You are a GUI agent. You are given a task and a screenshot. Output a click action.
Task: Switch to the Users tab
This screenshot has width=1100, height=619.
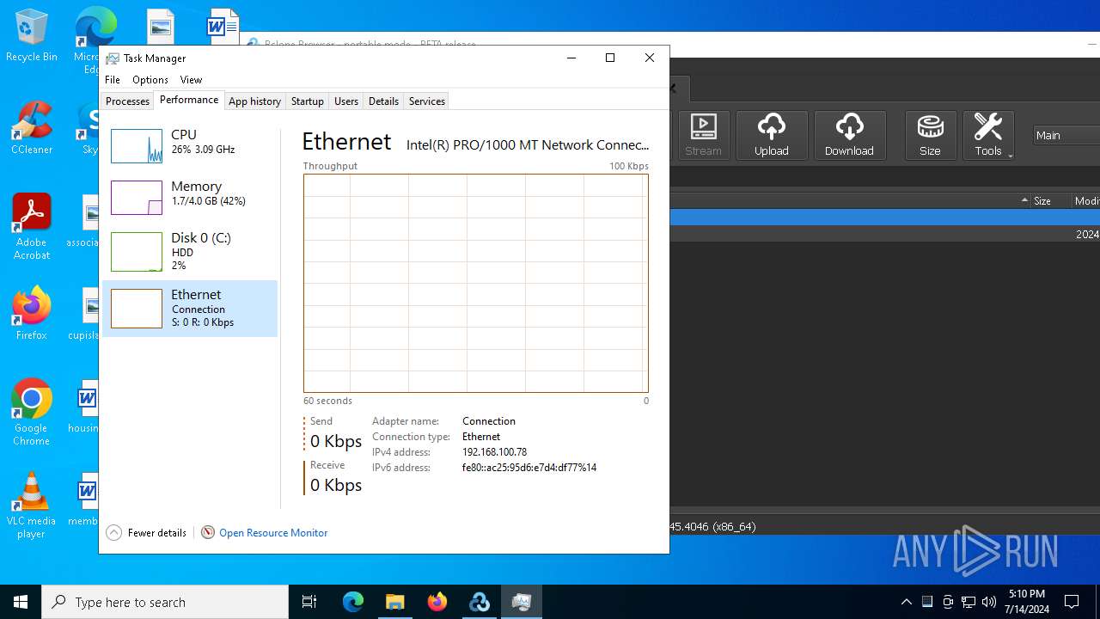[346, 101]
